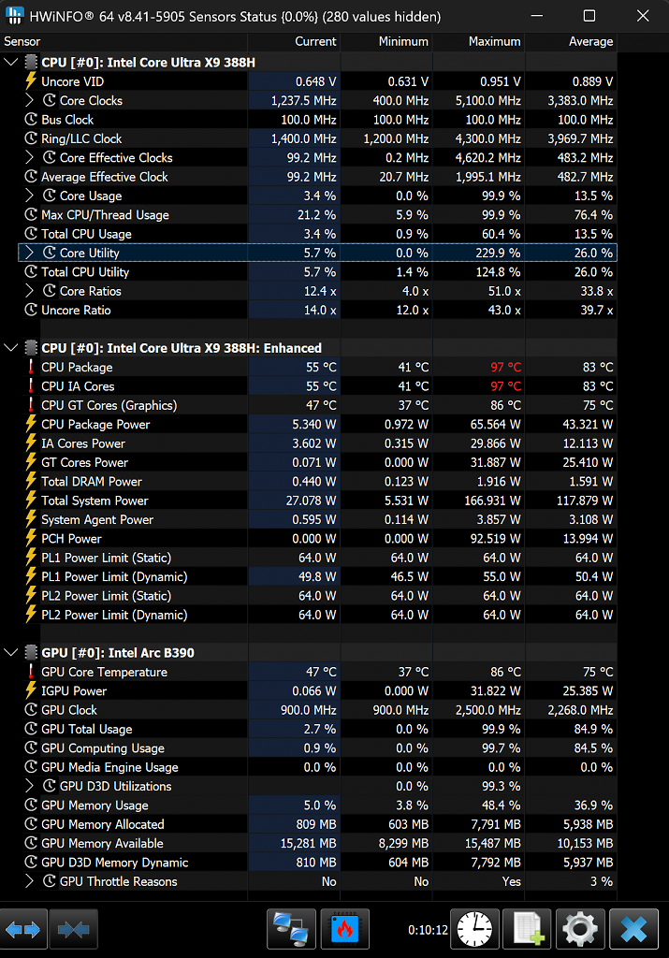Open sensor settings gear icon
Screen dimensions: 669x958
click(580, 929)
